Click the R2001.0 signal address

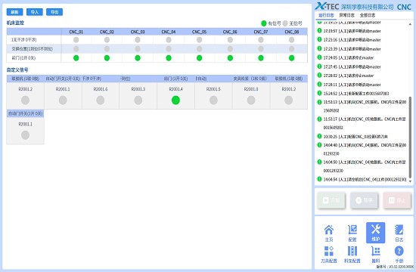[x=251, y=89]
